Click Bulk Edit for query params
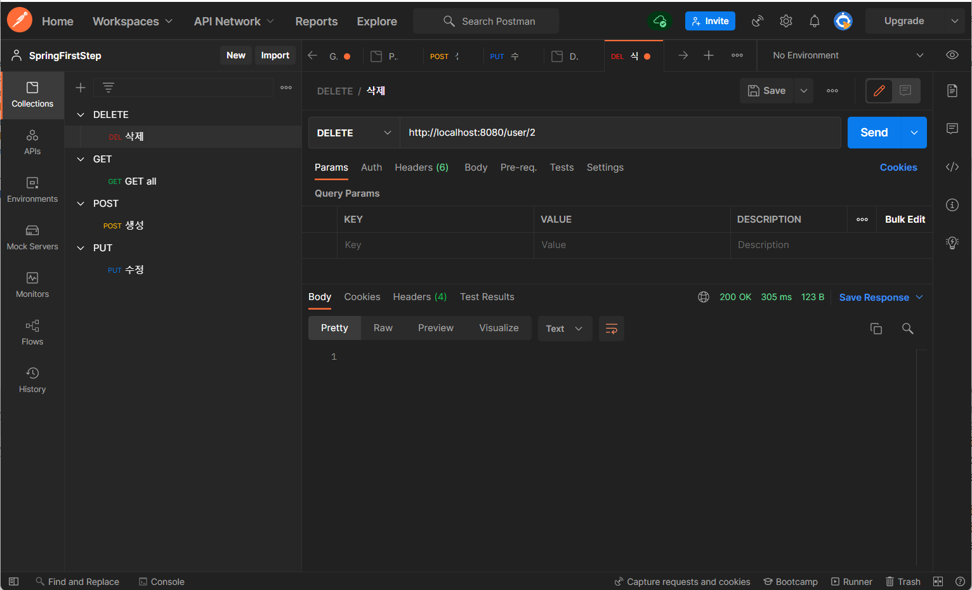Viewport: 972px width, 590px height. [x=905, y=220]
